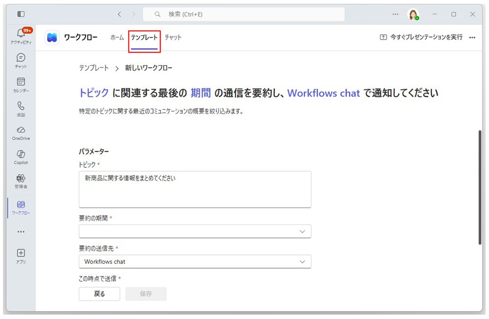Screen dimensions: 489x319
Task: Show more apps ellipsis in sidebar
Action: pyautogui.click(x=21, y=232)
